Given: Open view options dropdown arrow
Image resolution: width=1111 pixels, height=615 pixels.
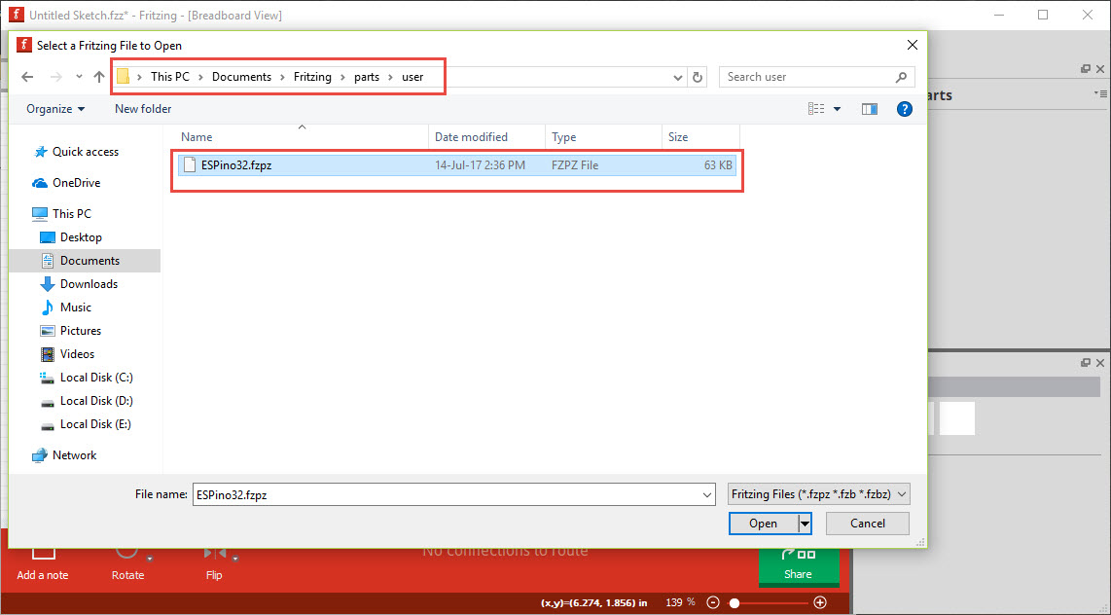Looking at the screenshot, I should (x=837, y=109).
